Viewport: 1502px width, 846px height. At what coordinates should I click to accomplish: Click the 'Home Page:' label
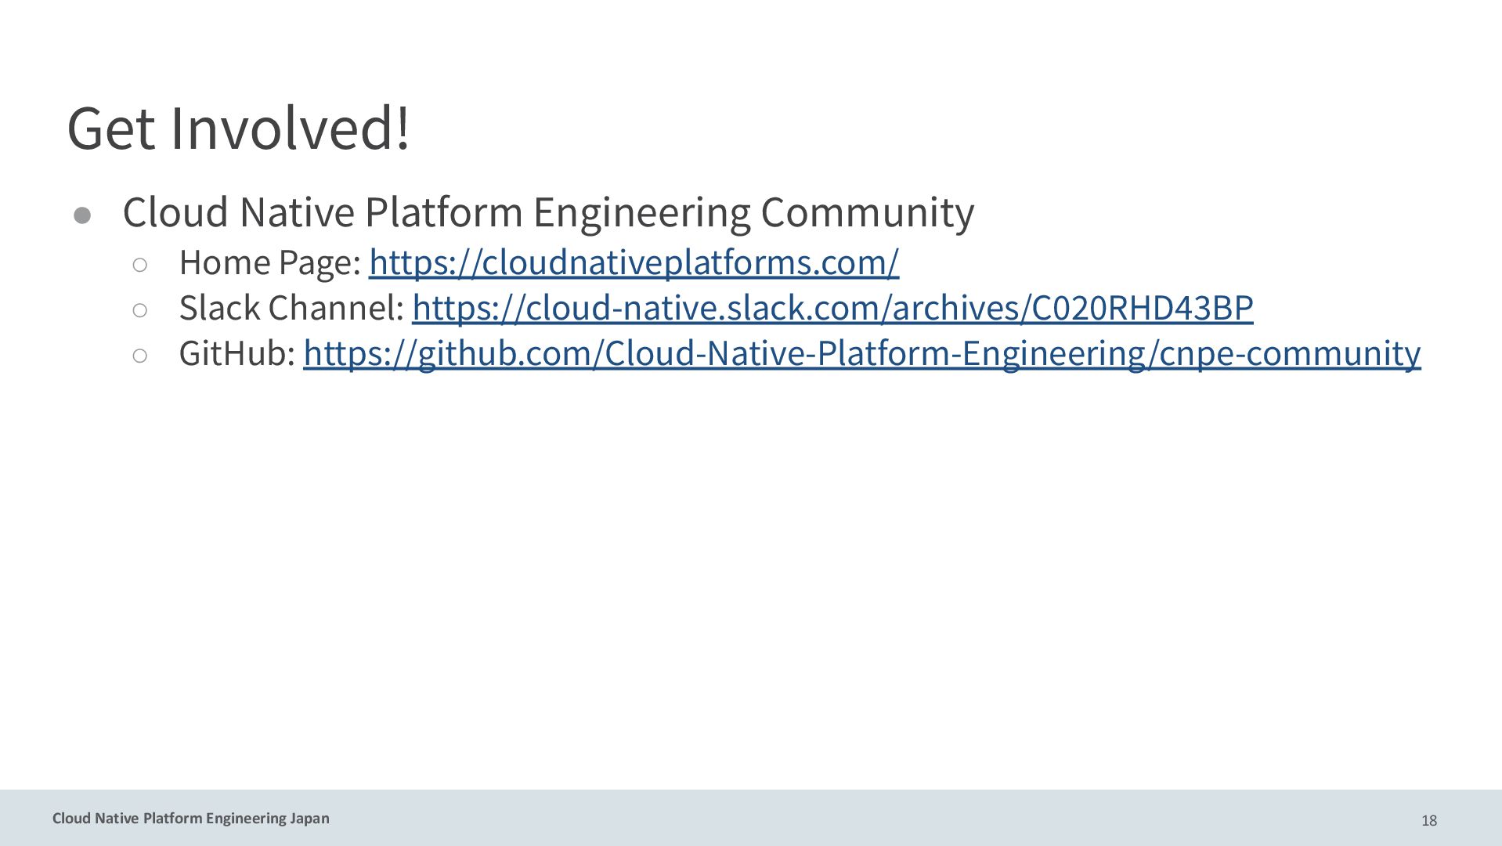270,262
